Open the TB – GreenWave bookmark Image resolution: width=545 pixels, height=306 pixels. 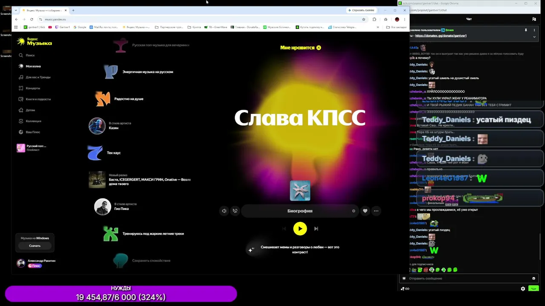pos(216,27)
